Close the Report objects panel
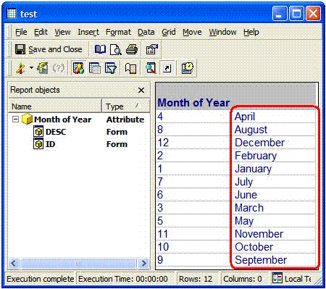Viewport: 326px width, 289px height. (141, 91)
